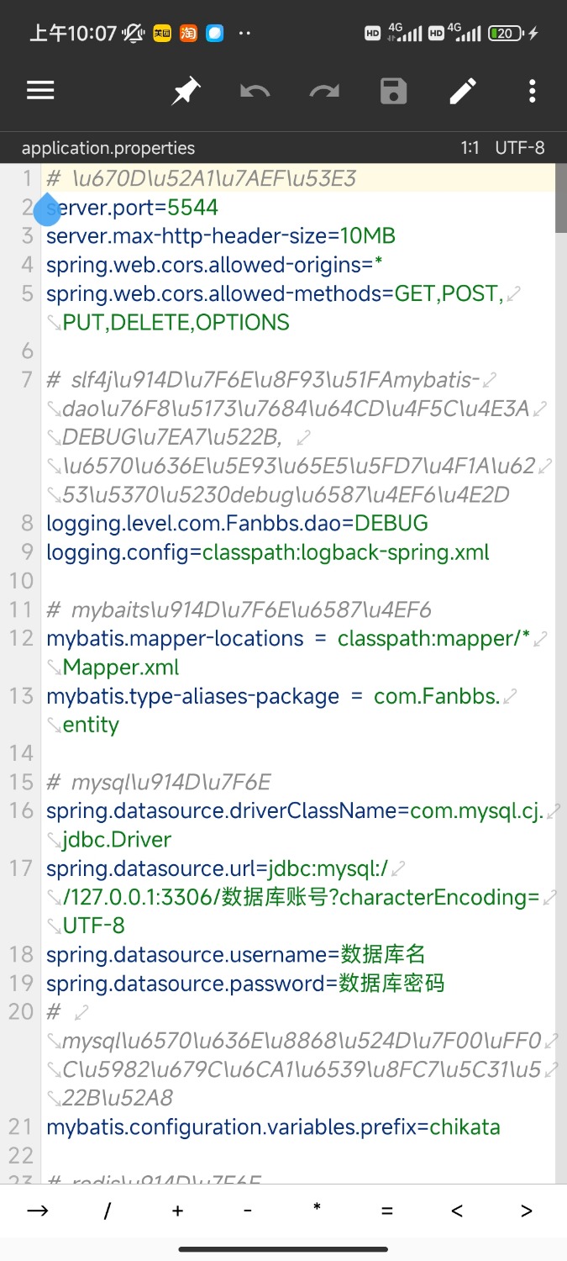567x1261 pixels.
Task: Tap the plus symbol key
Action: [177, 1211]
